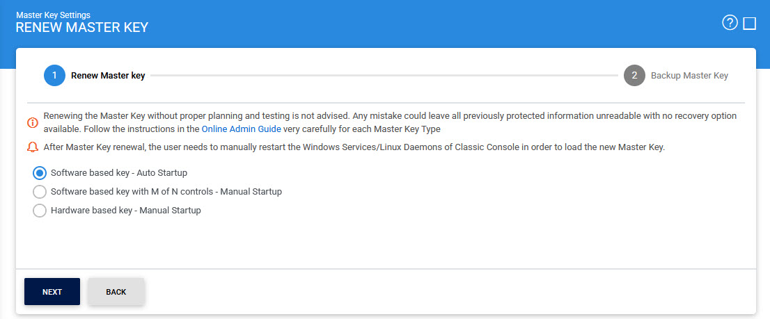The width and height of the screenshot is (770, 319).
Task: Go to the Renew Master key step label
Action: click(108, 76)
